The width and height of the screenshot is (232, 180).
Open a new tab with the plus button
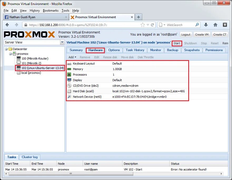click(x=139, y=17)
